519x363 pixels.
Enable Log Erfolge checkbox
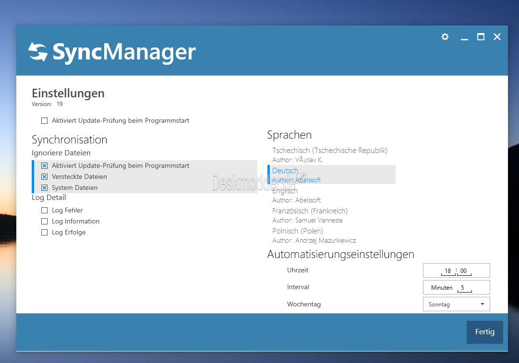click(44, 233)
